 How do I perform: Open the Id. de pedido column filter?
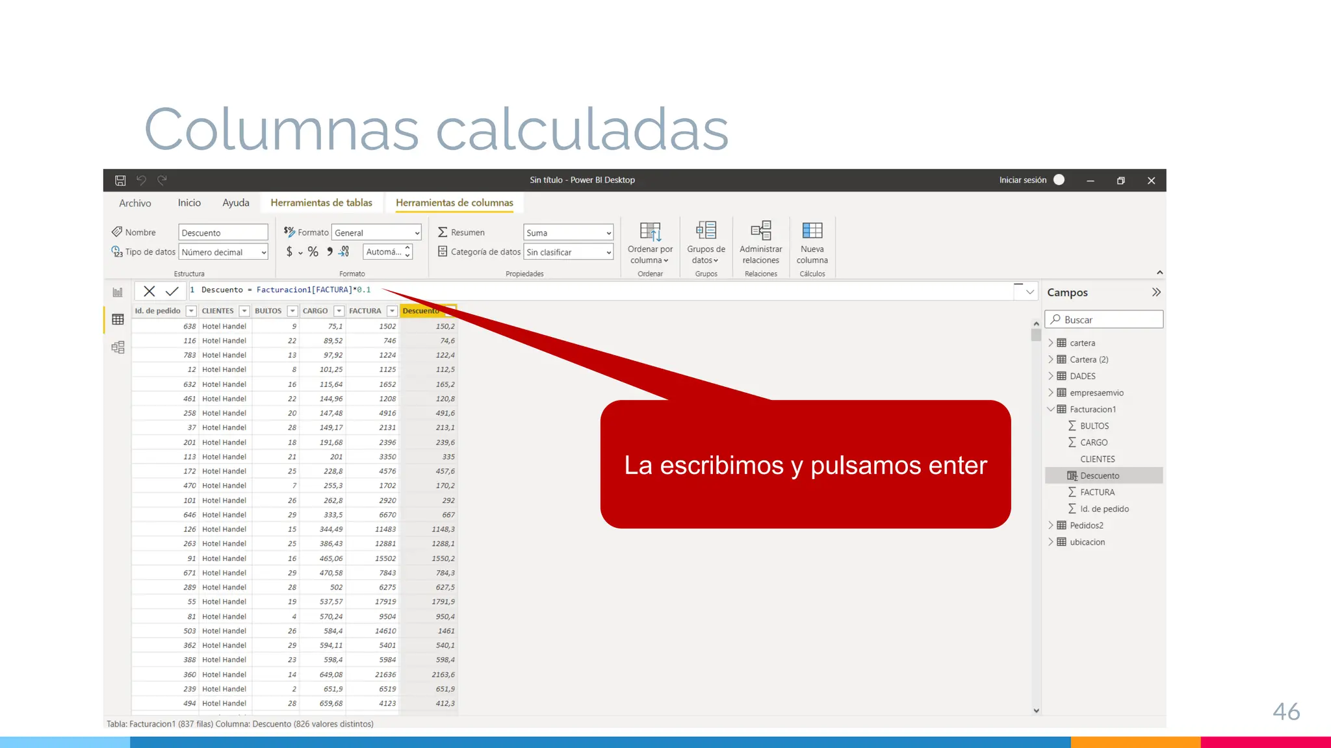click(x=191, y=311)
